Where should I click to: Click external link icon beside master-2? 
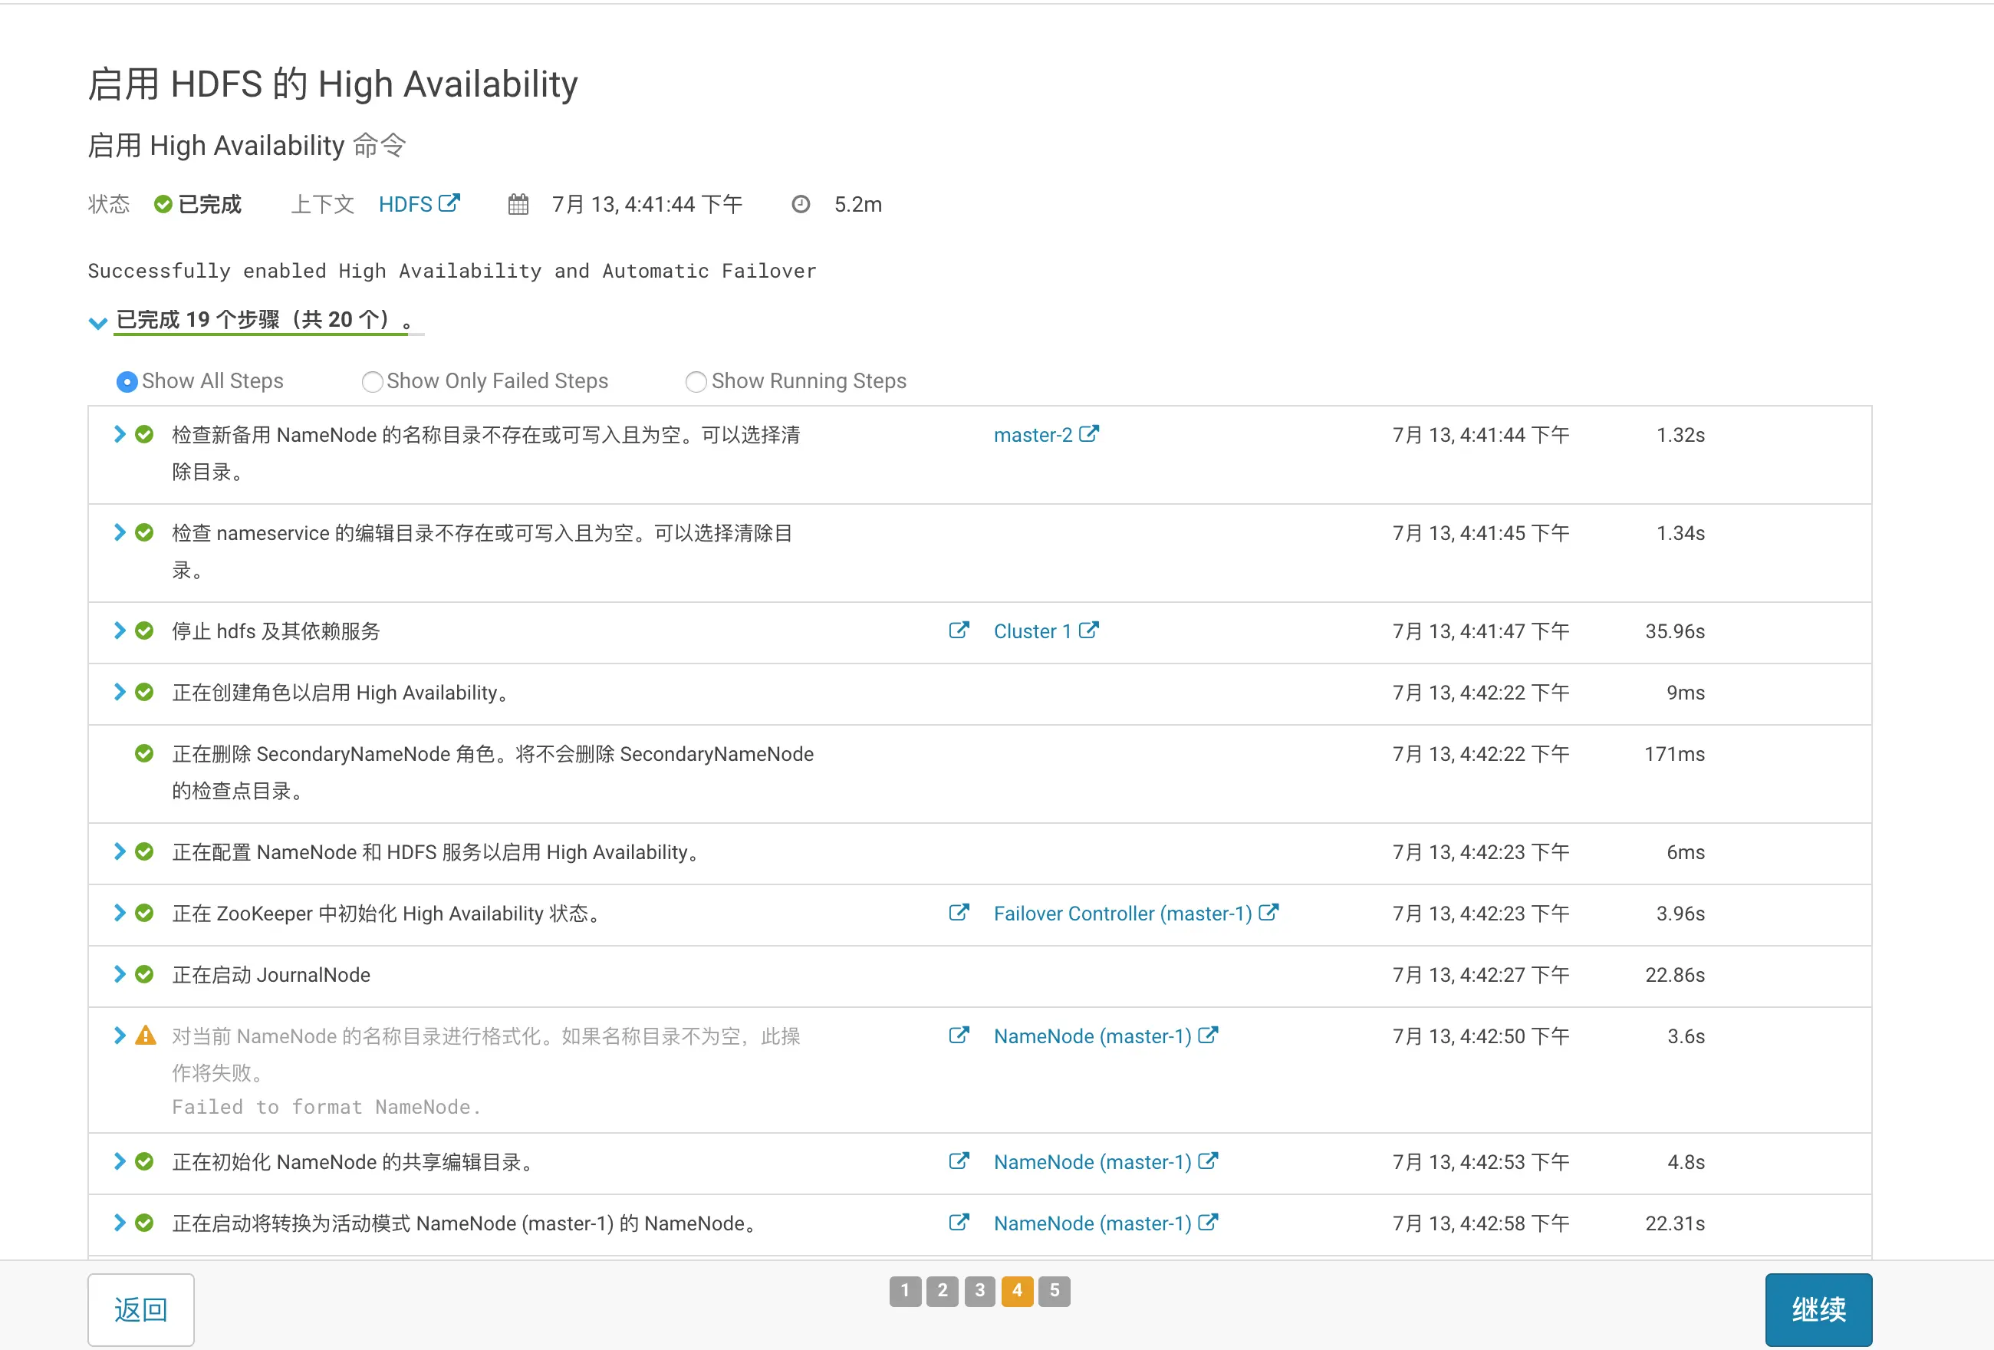[x=1089, y=434]
